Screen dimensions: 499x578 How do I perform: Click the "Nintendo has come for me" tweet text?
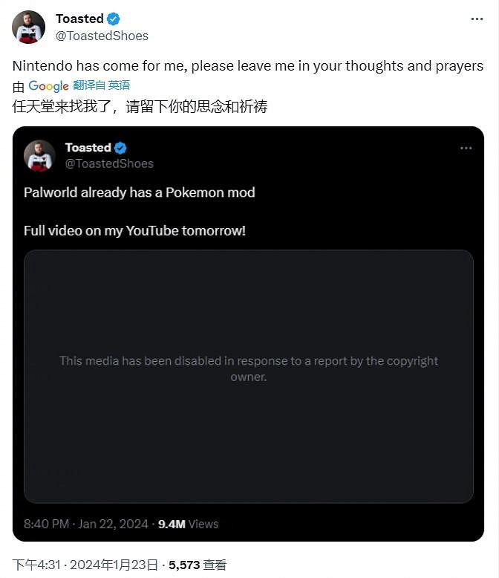point(248,66)
